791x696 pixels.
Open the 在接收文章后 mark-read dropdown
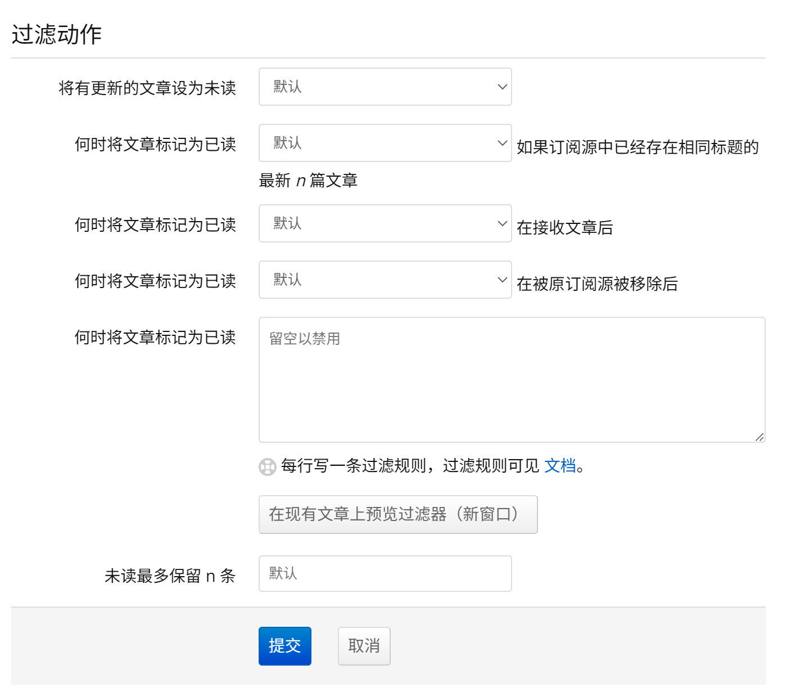click(385, 223)
